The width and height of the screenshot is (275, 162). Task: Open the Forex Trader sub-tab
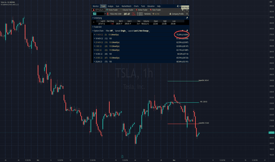[112, 10]
